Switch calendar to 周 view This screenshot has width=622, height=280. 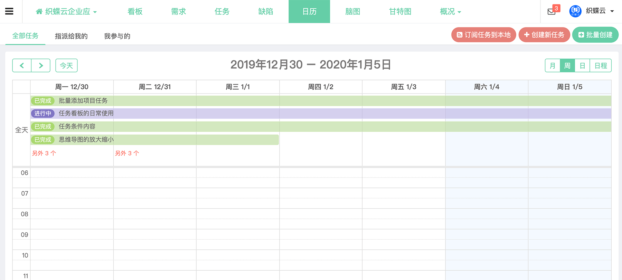[567, 66]
